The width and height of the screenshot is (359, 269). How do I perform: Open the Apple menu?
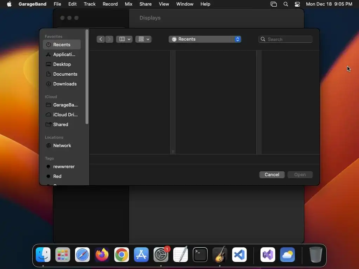click(9, 4)
